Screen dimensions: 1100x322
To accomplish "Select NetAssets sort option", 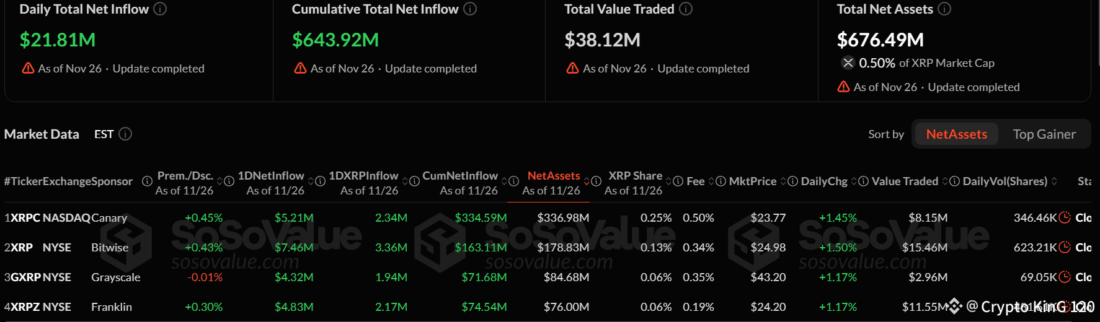I will tap(956, 134).
